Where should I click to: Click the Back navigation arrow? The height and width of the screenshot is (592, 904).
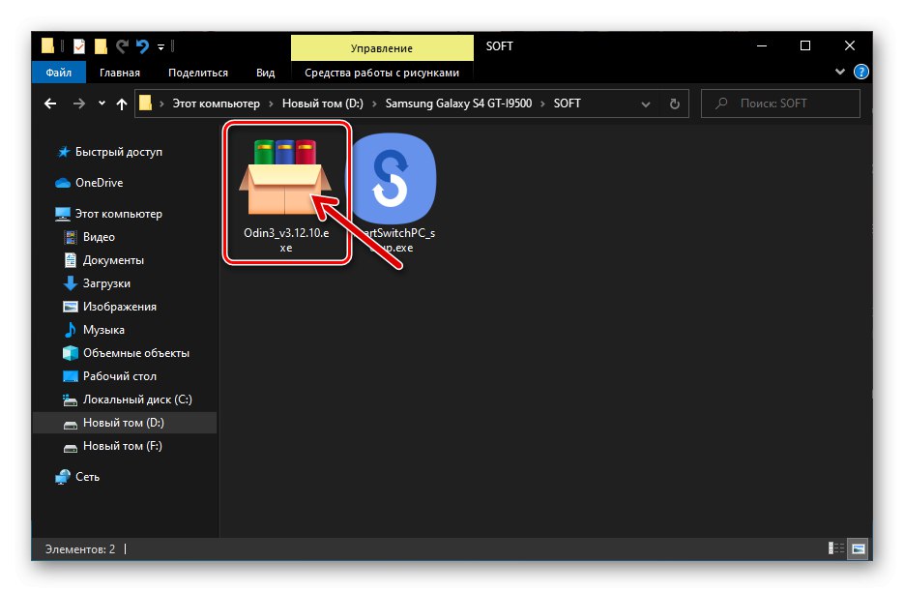point(50,104)
